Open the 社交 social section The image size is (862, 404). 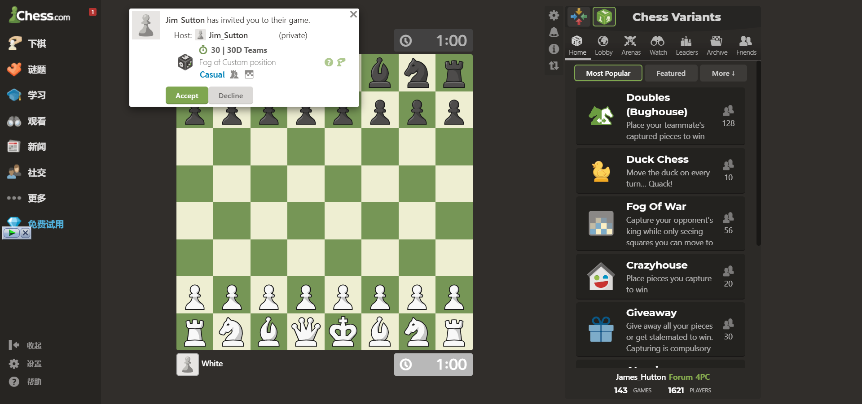point(27,173)
